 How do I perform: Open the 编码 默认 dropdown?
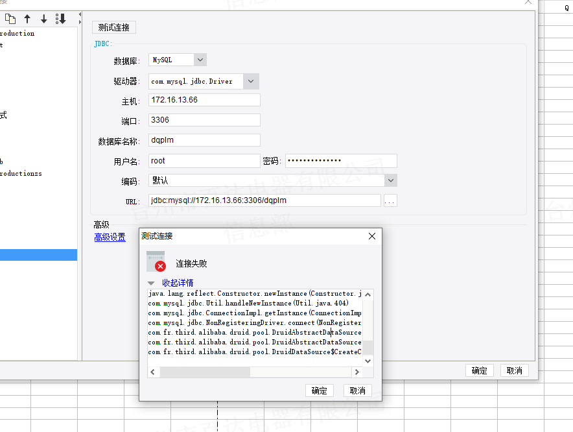391,180
